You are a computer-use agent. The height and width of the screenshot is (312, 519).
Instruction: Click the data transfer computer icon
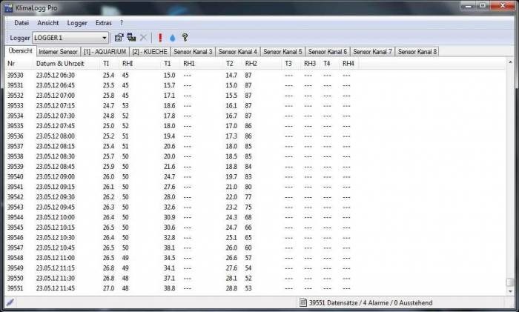click(x=131, y=37)
